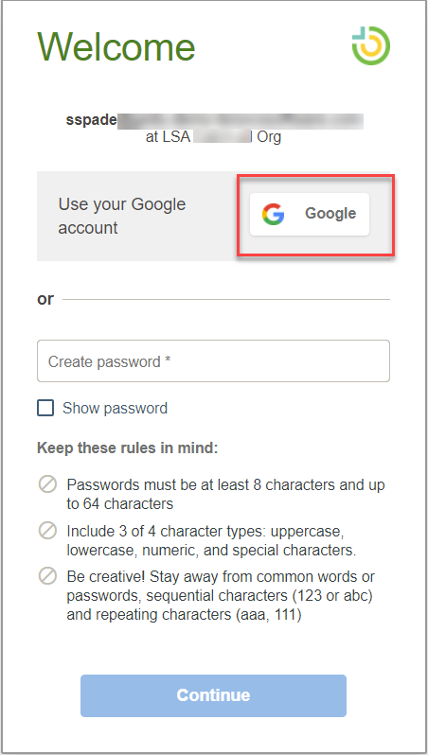Click the Google sign-in button
This screenshot has width=428, height=755.
(310, 214)
